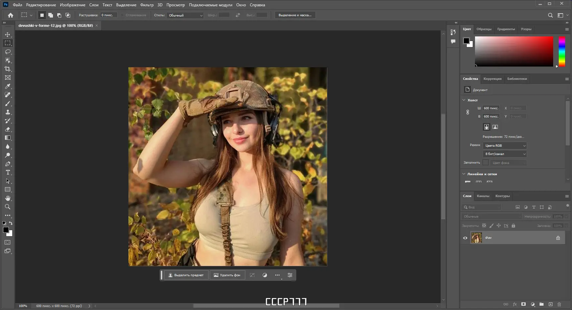Viewport: 572px width, 310px height.
Task: Select the Crop tool
Action: coord(8,69)
